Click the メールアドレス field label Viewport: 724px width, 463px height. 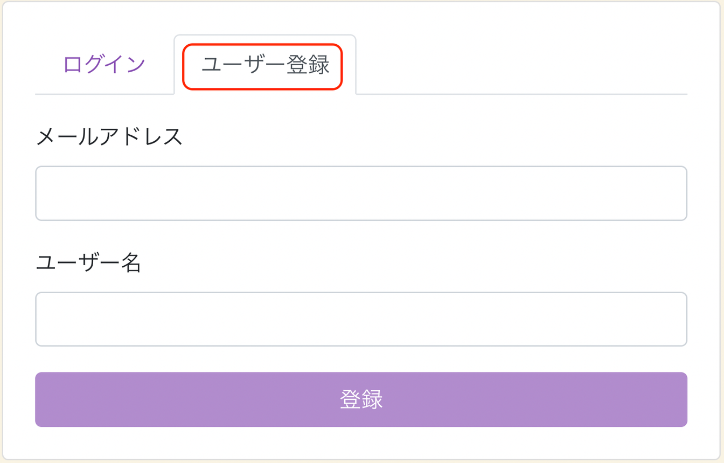tap(109, 137)
